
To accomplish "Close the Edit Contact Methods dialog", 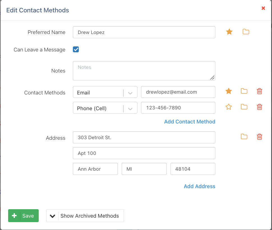I will point(263,8).
